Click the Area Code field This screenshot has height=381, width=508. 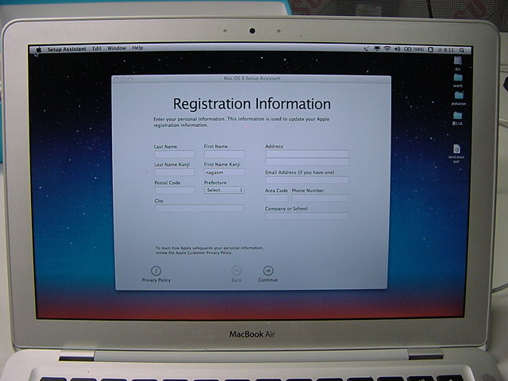coord(277,198)
